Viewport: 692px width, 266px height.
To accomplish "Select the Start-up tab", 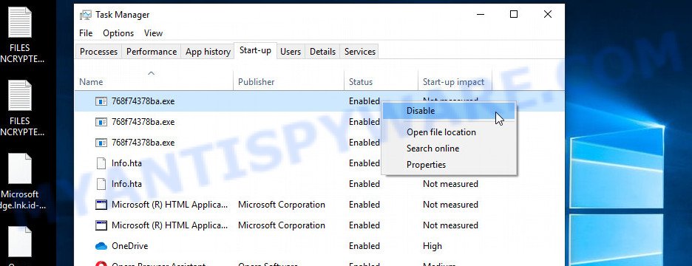I will [255, 50].
